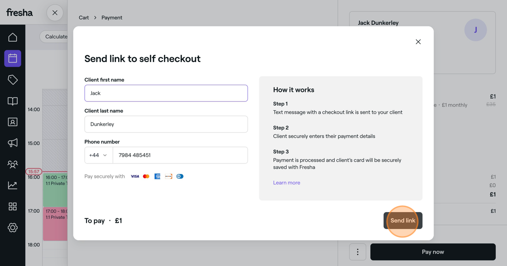Click the Send link button
The image size is (507, 266).
(x=403, y=221)
